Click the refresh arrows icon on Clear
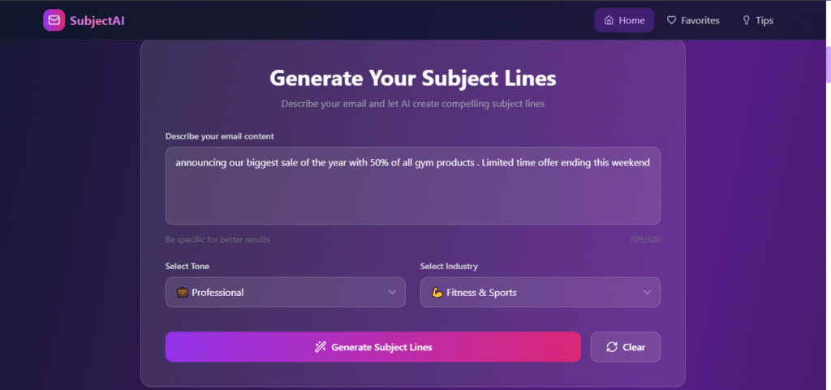The image size is (831, 390). coord(612,347)
